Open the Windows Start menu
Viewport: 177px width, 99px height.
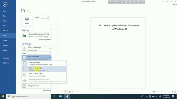(x=3, y=97)
